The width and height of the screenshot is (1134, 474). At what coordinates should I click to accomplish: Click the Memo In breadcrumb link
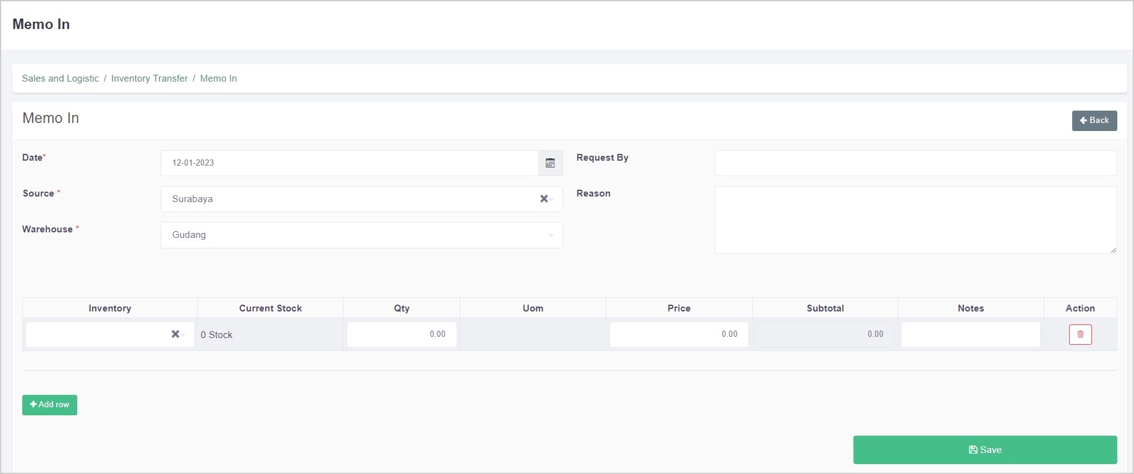click(x=218, y=78)
